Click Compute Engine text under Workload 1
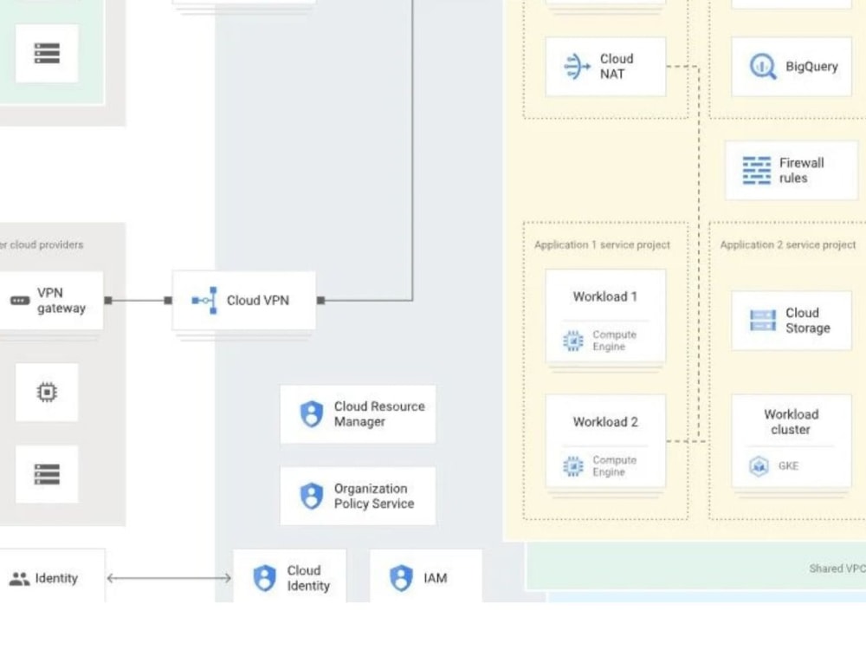This screenshot has height=650, width=866. 614,341
